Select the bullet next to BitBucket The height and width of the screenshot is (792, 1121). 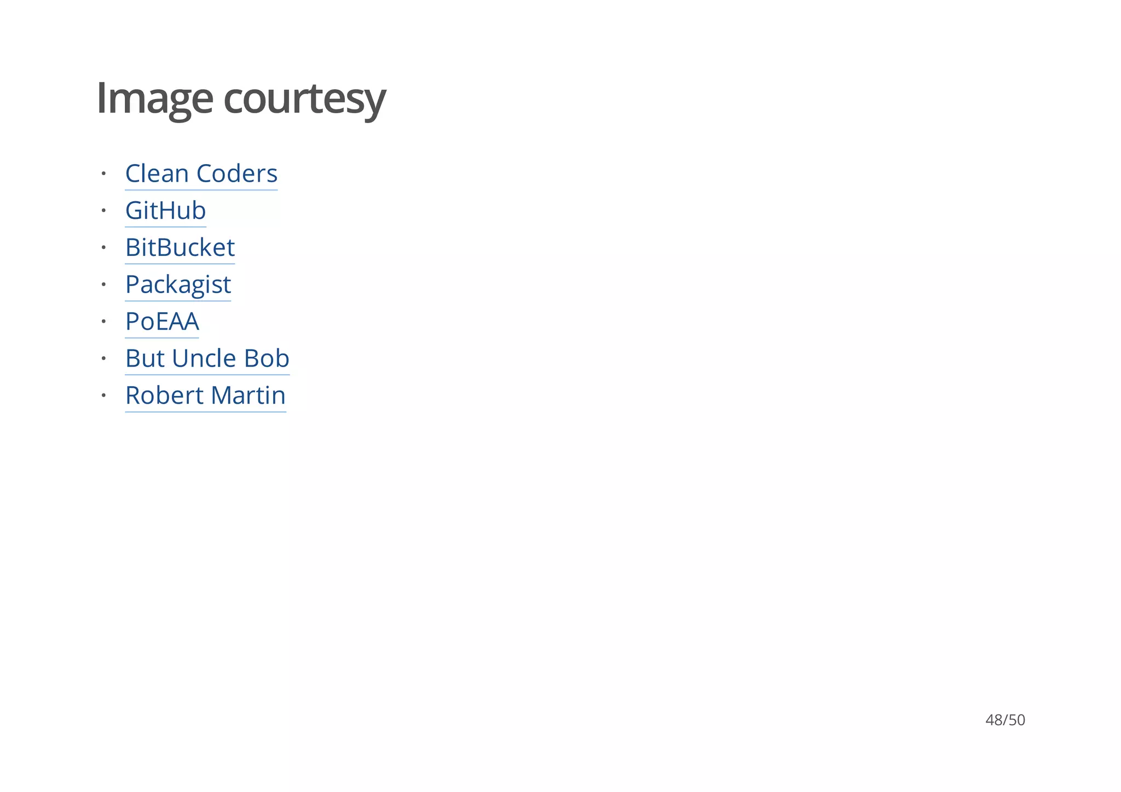[x=103, y=248]
